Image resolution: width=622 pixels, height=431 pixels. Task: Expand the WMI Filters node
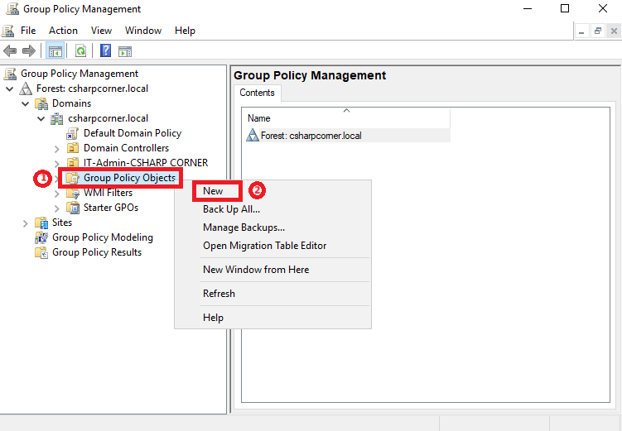(x=56, y=194)
